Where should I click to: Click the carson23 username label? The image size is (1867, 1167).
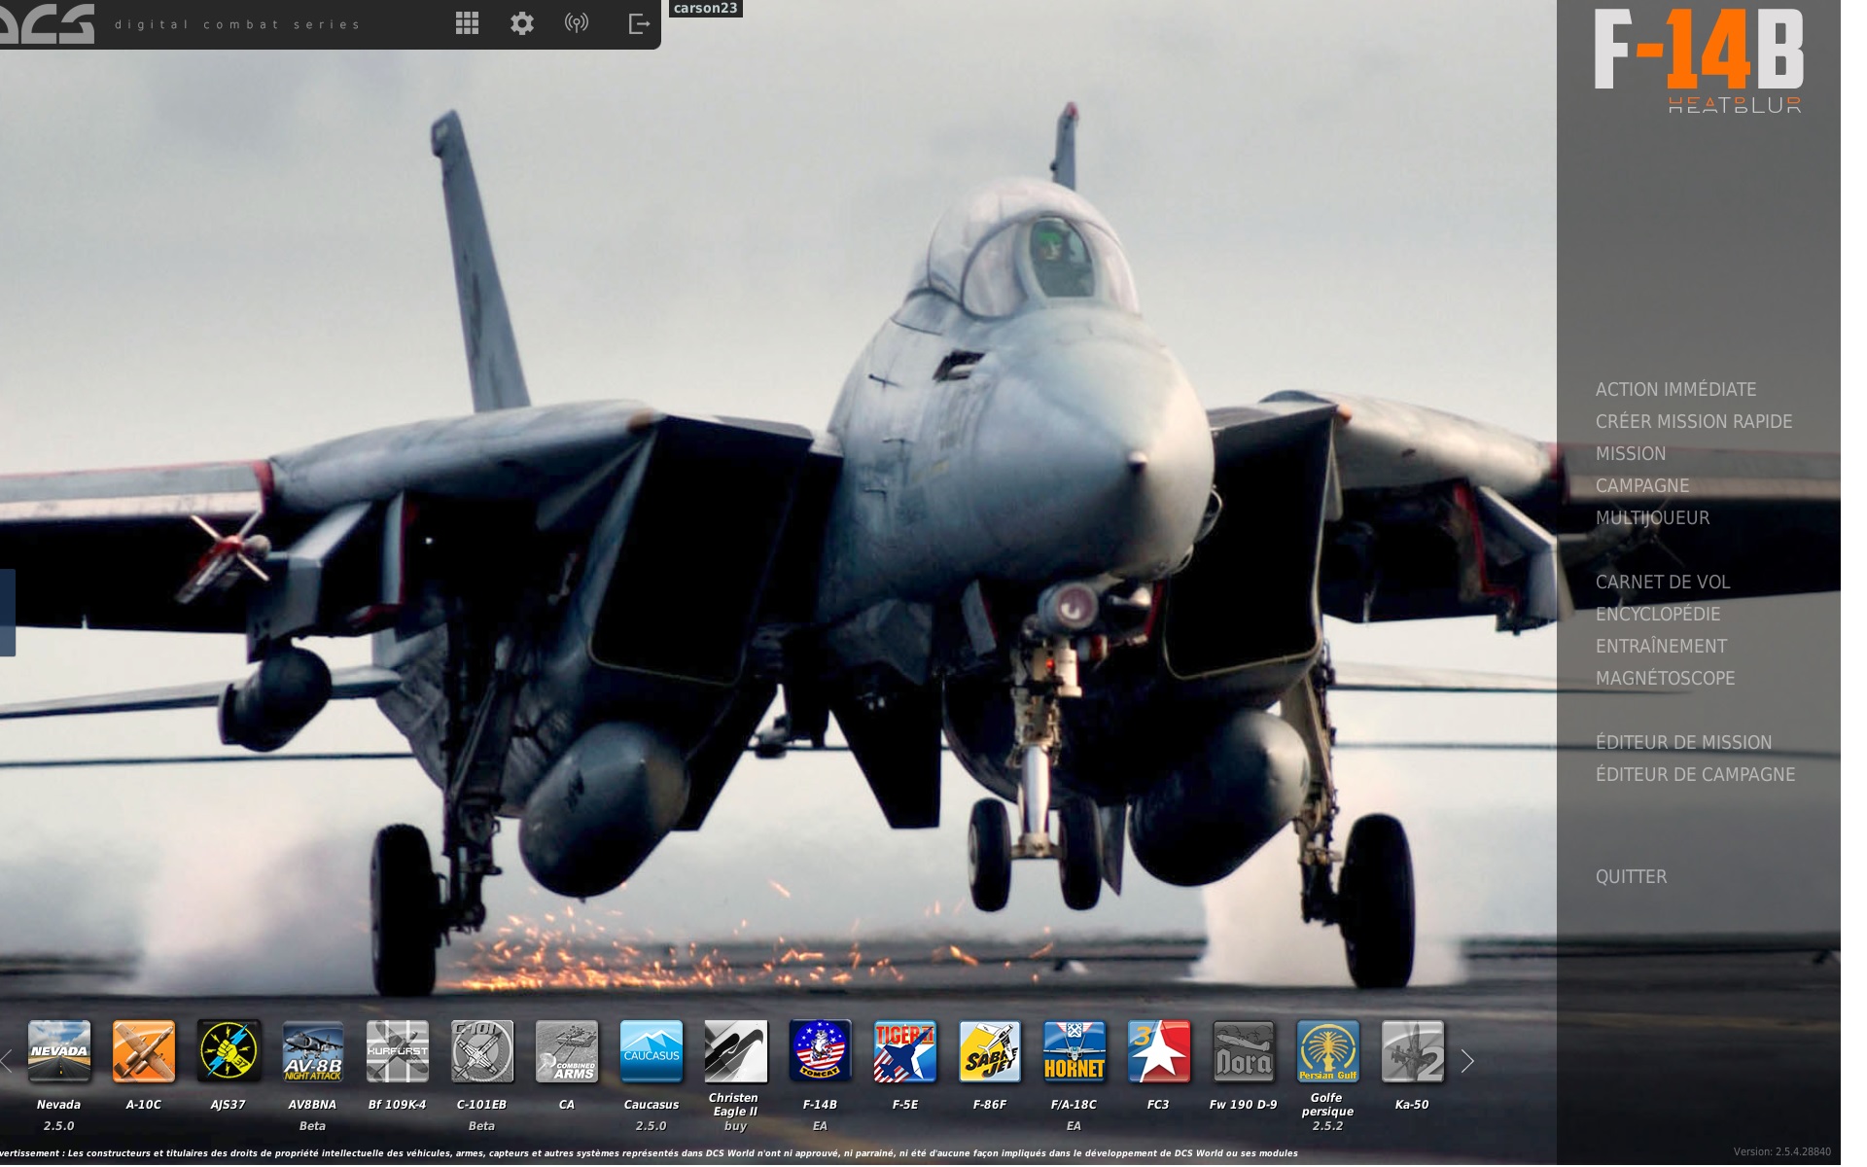[x=706, y=8]
